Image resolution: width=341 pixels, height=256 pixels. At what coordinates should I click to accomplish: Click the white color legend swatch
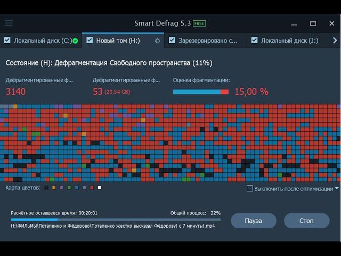[100, 188]
